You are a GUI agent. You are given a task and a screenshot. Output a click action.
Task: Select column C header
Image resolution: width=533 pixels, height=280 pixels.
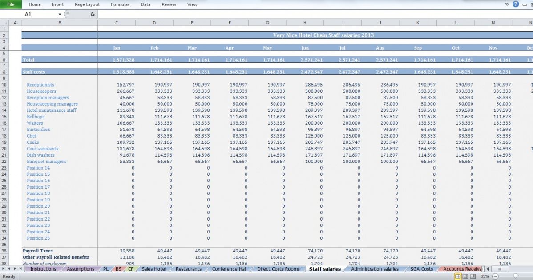click(x=117, y=23)
